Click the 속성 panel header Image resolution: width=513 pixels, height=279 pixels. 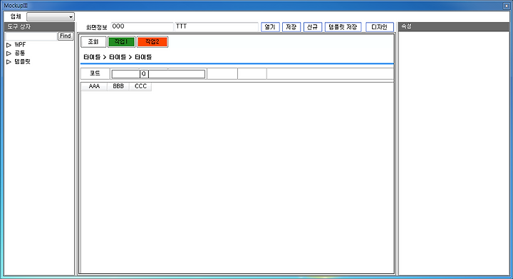[454, 27]
